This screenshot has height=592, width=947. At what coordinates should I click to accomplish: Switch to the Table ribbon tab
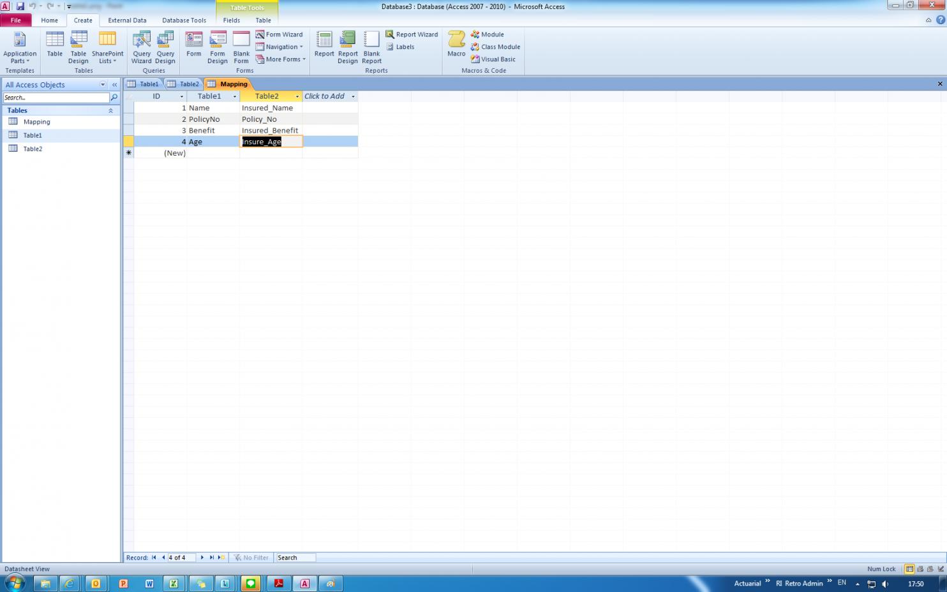click(264, 20)
